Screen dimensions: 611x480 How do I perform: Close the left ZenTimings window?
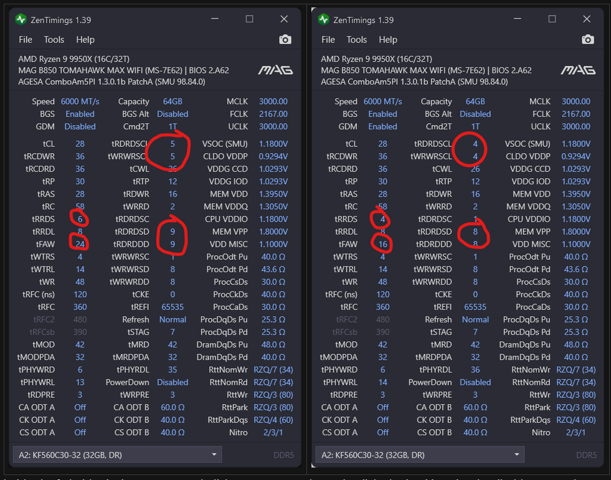click(x=285, y=19)
